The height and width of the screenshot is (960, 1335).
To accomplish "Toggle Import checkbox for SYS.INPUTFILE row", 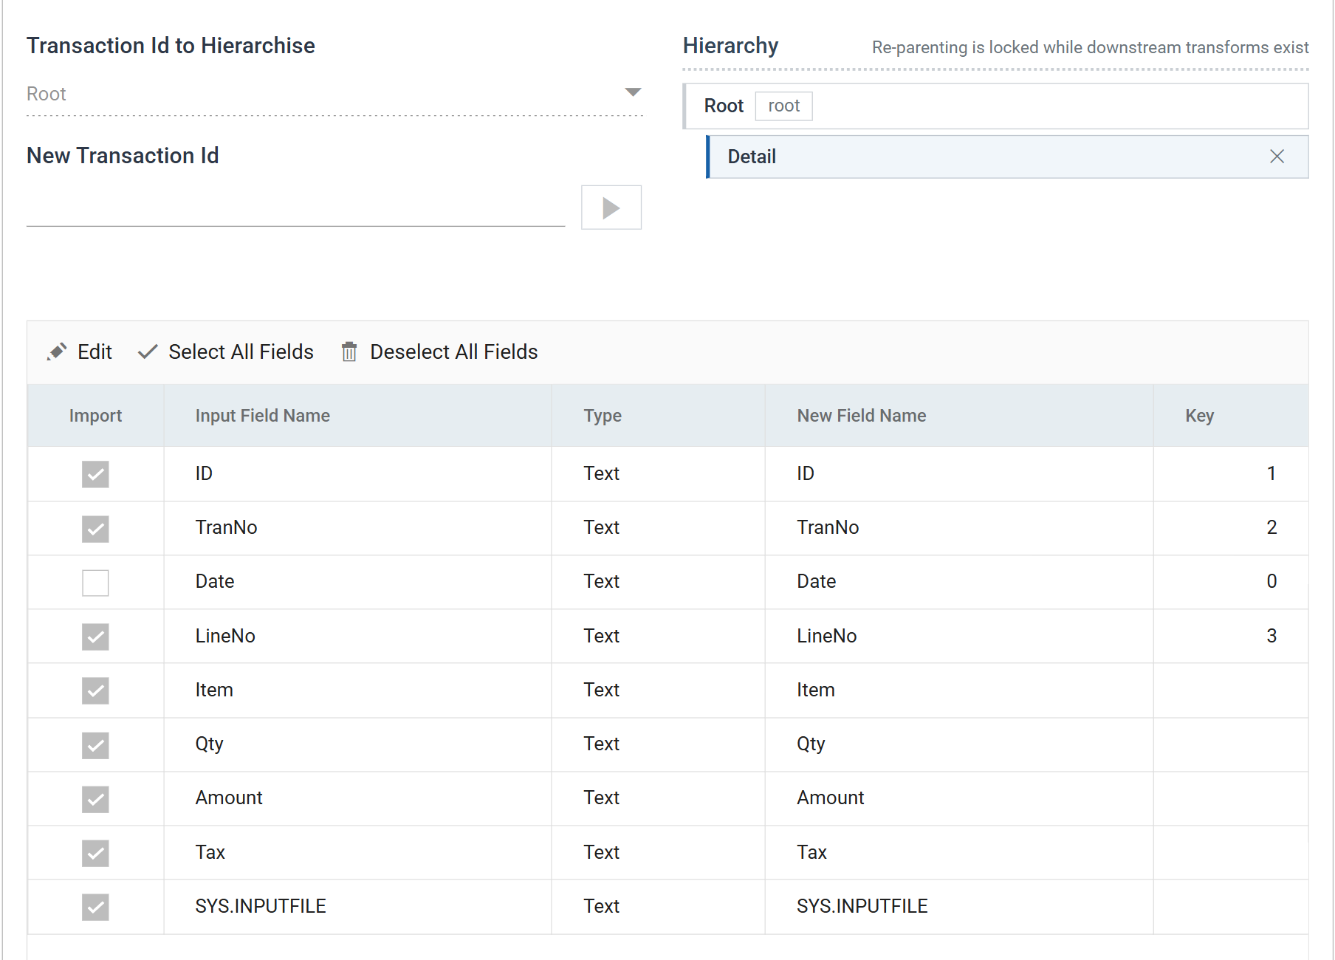I will click(95, 907).
